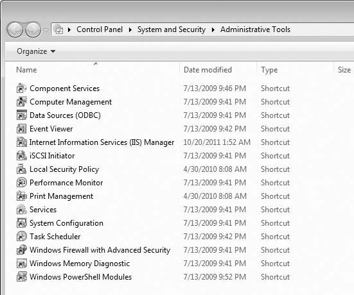Click the Local Security Policy icon

point(22,169)
